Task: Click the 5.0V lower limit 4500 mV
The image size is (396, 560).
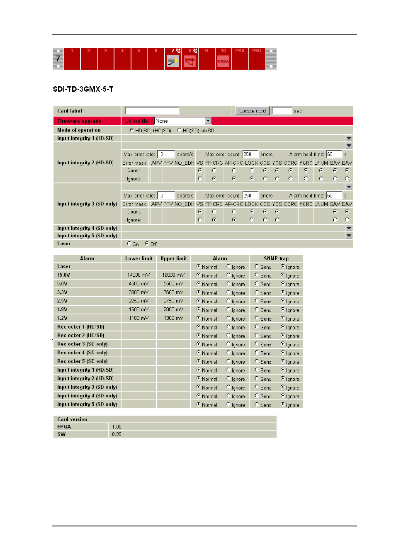Action: click(x=139, y=284)
